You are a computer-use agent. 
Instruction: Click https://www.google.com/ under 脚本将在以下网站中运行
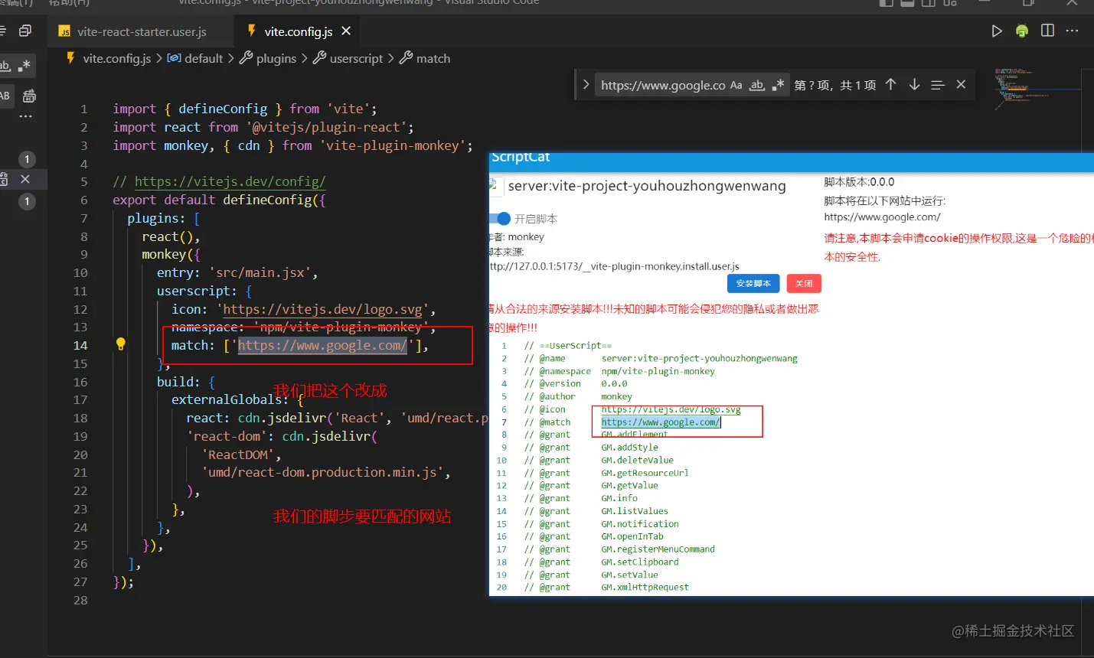click(x=882, y=217)
